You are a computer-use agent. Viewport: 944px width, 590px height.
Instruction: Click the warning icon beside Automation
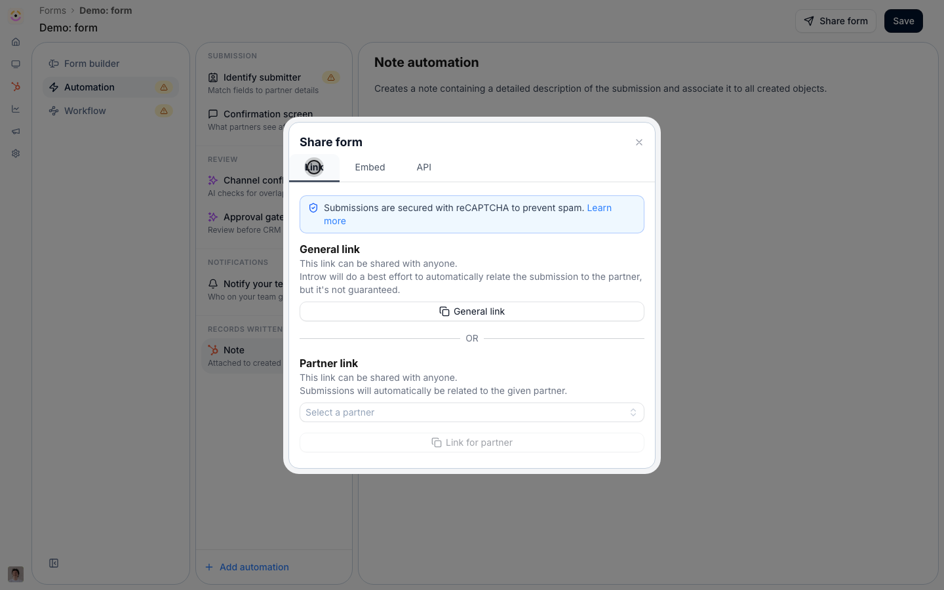[x=164, y=87]
